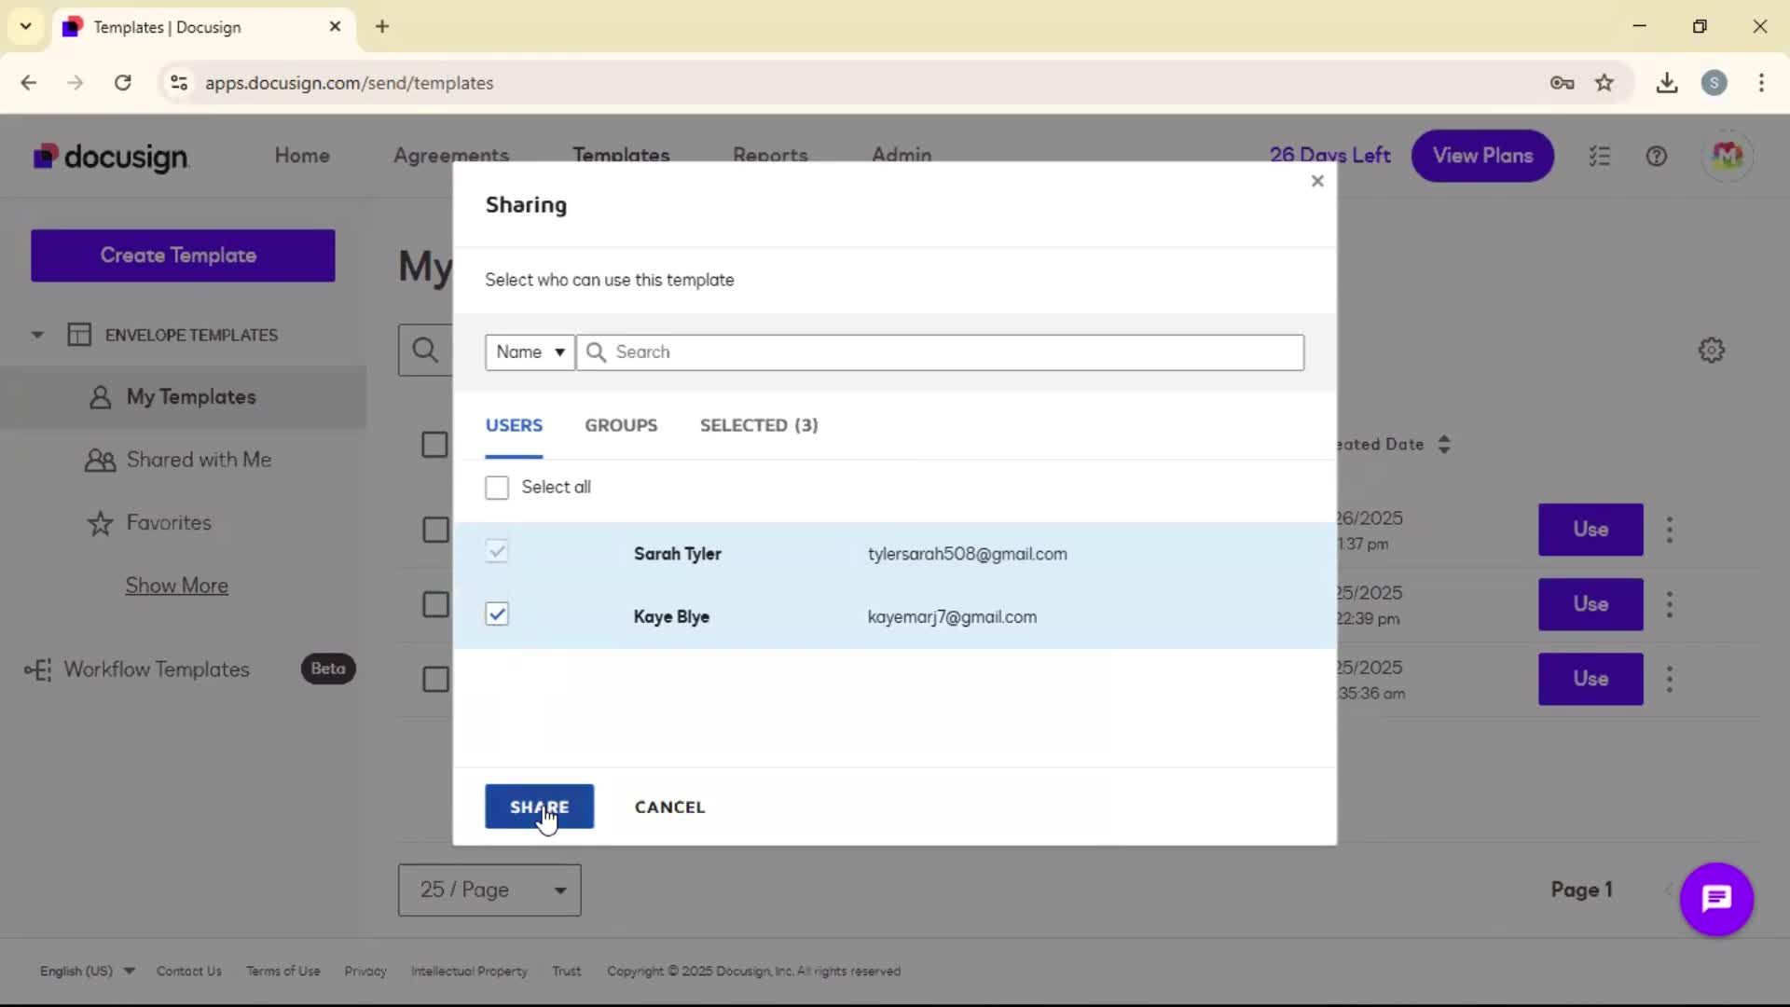This screenshot has height=1007, width=1790.
Task: Click the settings gear icon on templates list
Action: tap(1711, 351)
